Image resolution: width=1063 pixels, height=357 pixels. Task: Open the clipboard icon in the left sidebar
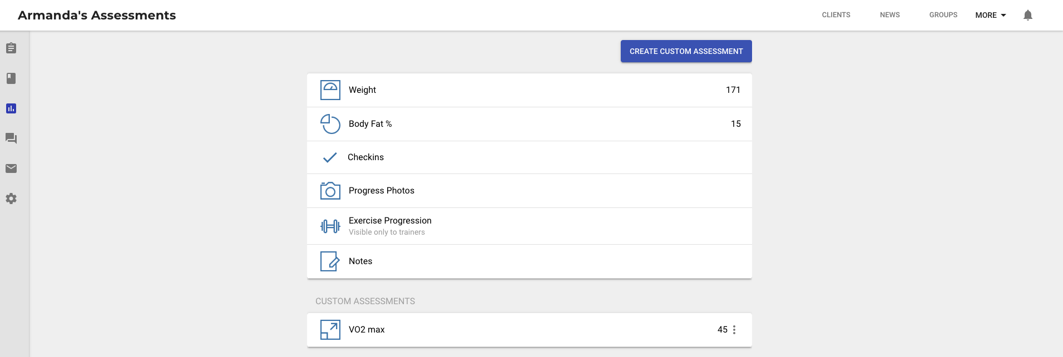point(11,48)
